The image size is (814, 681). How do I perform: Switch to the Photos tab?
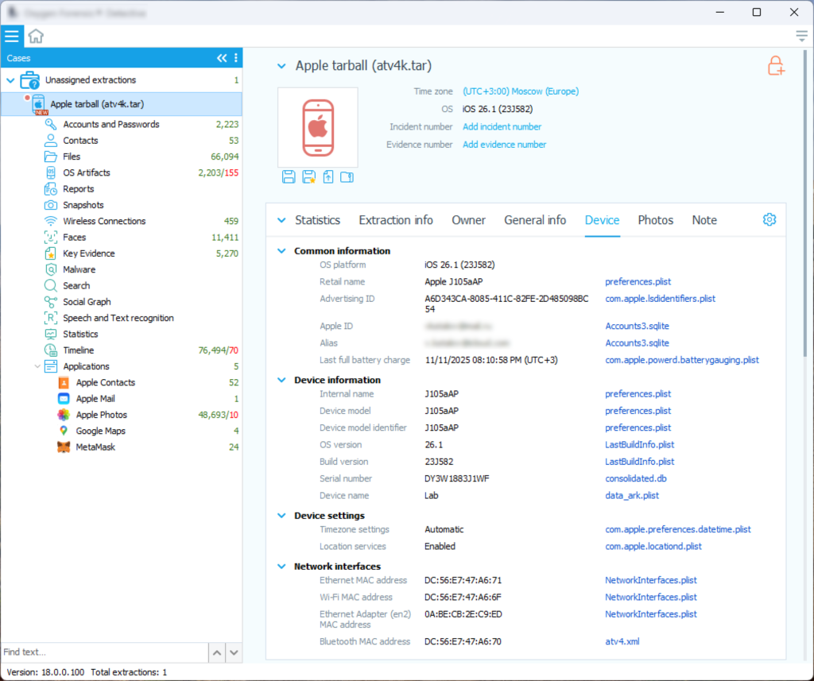coord(655,220)
